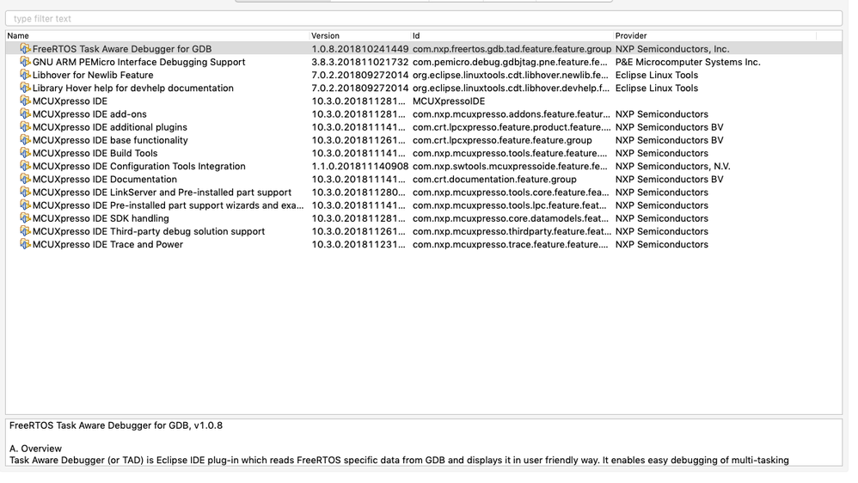Screen dimensions: 858x483
Task: Select 'MCUXpresso IDE additional plugins' name
Action: [110, 127]
